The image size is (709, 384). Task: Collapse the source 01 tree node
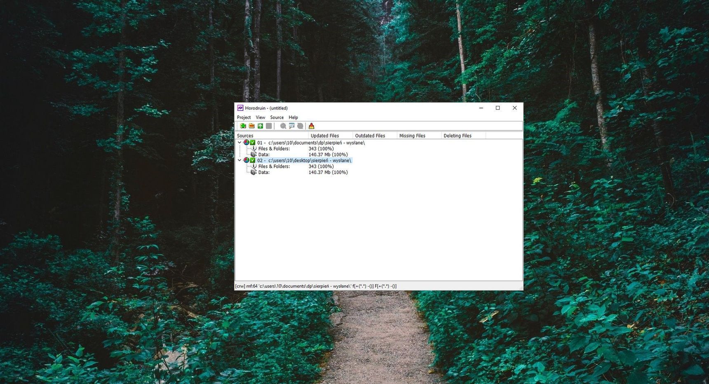coord(239,143)
